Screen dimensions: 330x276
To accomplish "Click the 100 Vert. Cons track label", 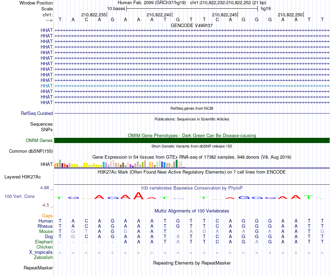I will point(19,196).
